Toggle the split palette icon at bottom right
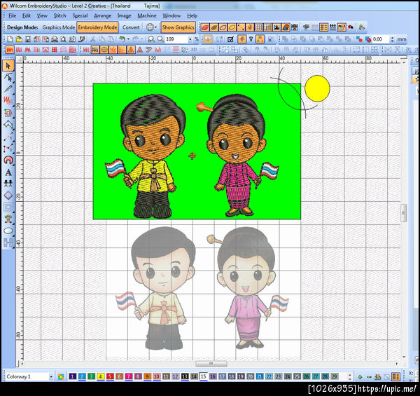420x396 pixels. 395,377
